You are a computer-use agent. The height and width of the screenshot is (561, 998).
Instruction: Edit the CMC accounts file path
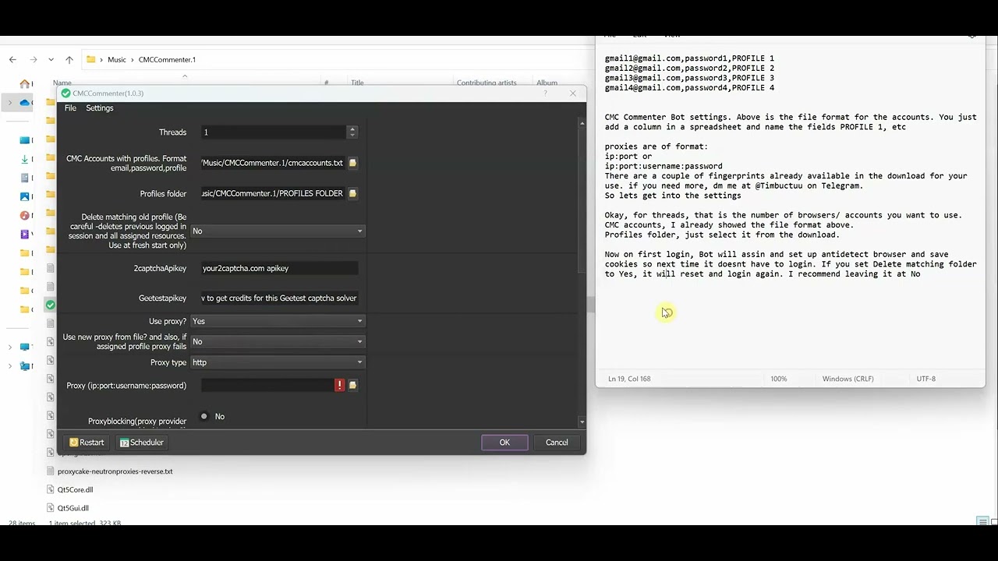click(273, 163)
